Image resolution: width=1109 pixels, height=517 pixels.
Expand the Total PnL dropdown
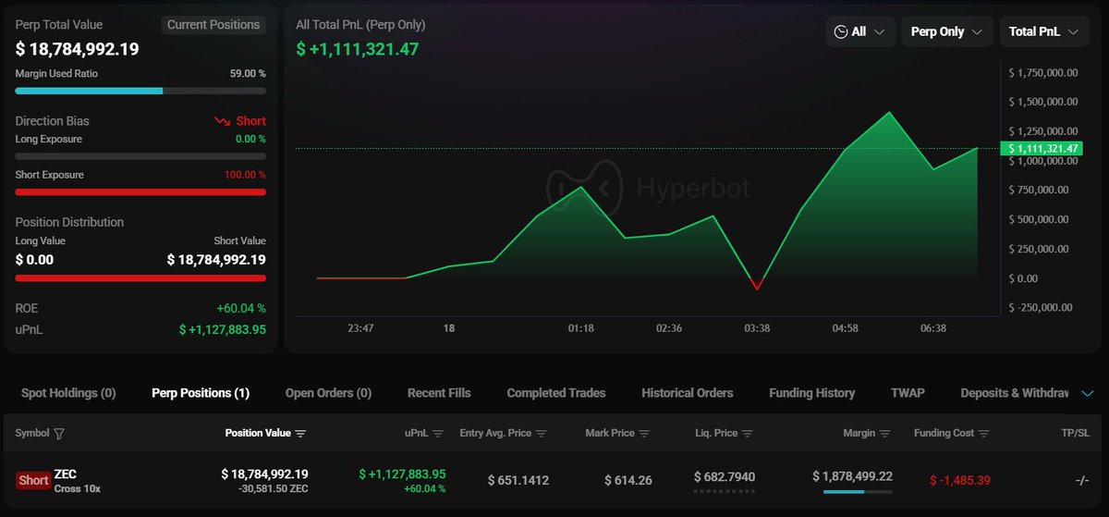(x=1043, y=31)
